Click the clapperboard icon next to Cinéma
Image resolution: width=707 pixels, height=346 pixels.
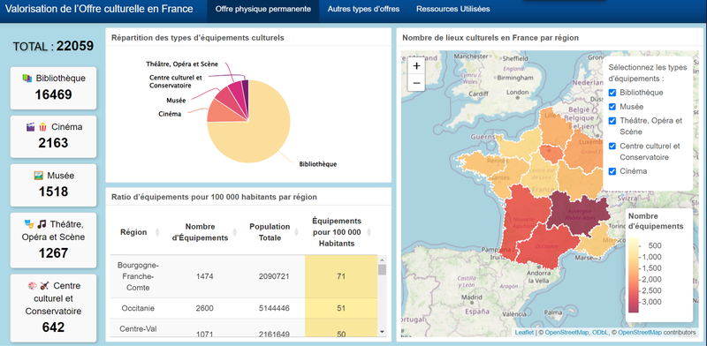click(x=31, y=127)
